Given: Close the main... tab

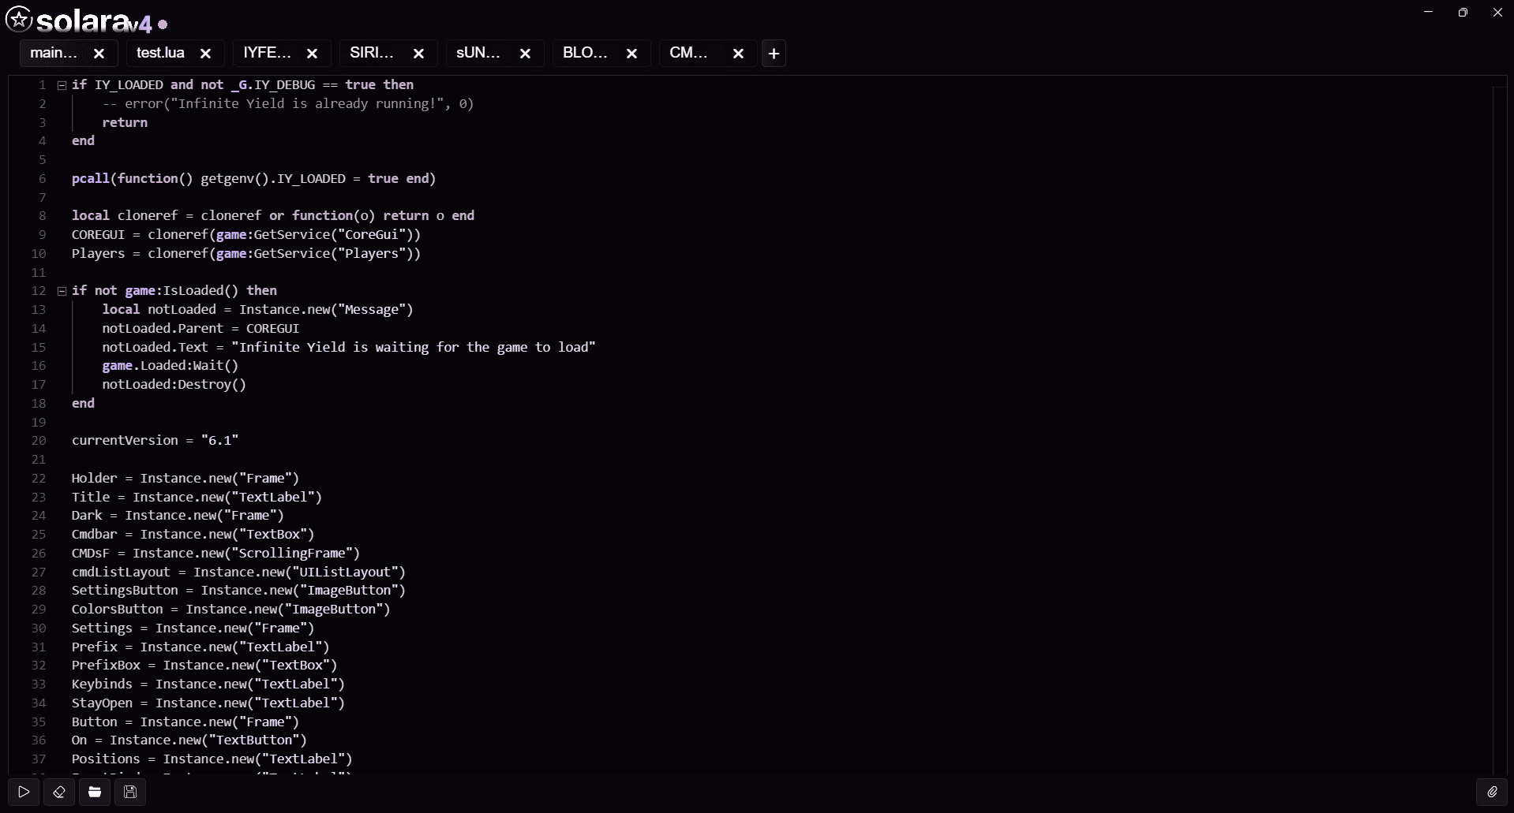Looking at the screenshot, I should pos(99,54).
